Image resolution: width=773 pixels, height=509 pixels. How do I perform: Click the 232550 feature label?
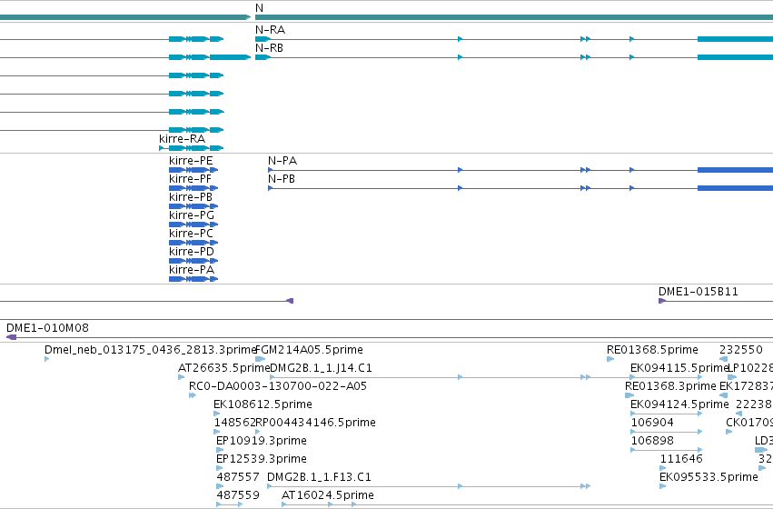(x=741, y=350)
